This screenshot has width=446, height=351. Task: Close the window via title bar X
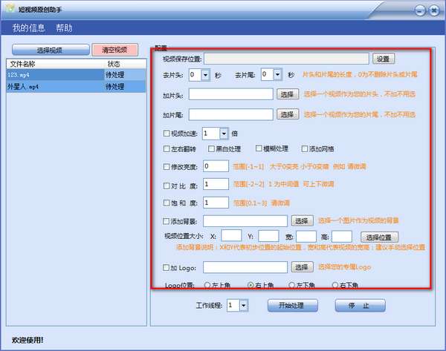(x=434, y=11)
